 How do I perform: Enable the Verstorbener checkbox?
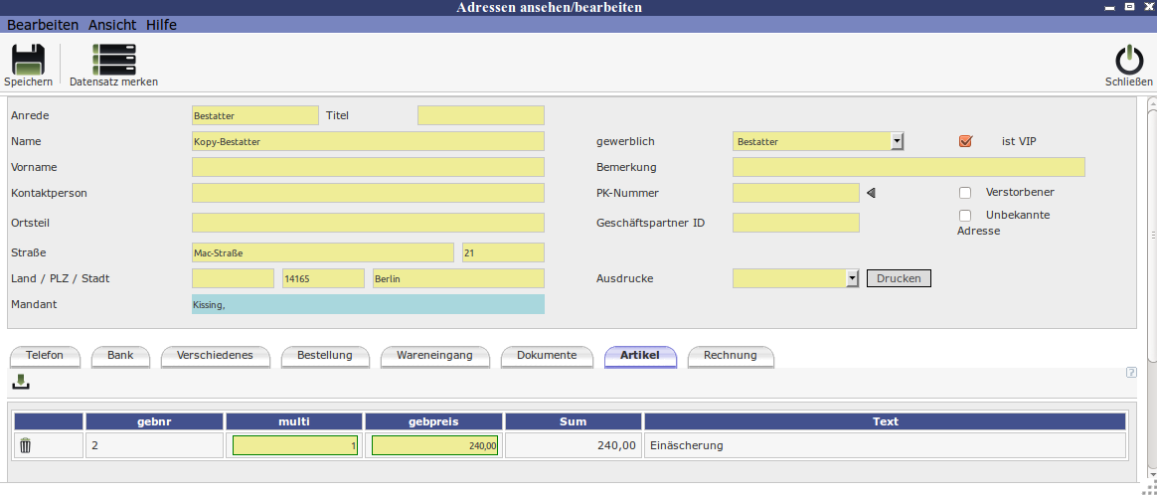click(x=965, y=193)
